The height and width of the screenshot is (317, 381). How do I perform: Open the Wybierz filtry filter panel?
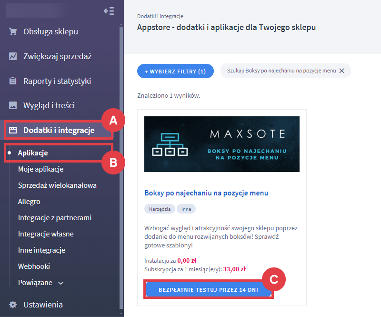[175, 71]
